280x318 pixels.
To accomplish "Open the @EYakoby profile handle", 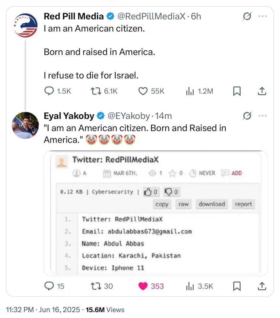I will [x=129, y=116].
